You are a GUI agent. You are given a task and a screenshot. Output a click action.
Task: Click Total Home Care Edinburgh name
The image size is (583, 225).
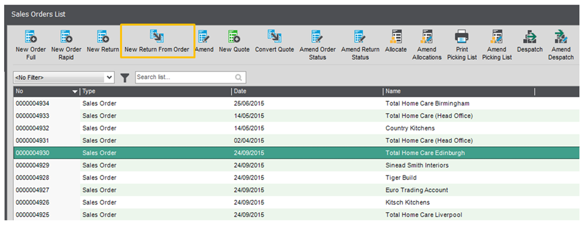(x=425, y=153)
